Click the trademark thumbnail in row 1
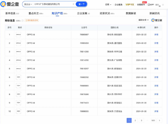Image resolution: width=168 pixels, height=124 pixels. point(18,35)
